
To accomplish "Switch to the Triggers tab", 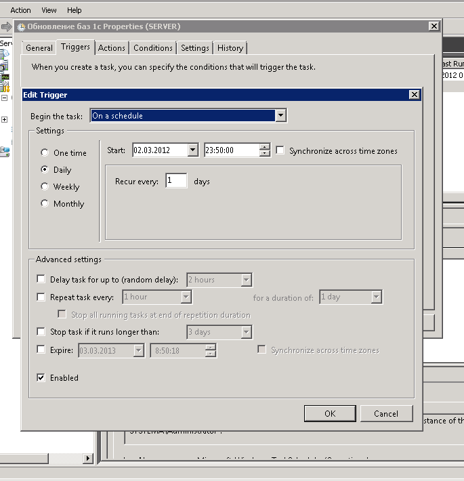I will pos(75,47).
